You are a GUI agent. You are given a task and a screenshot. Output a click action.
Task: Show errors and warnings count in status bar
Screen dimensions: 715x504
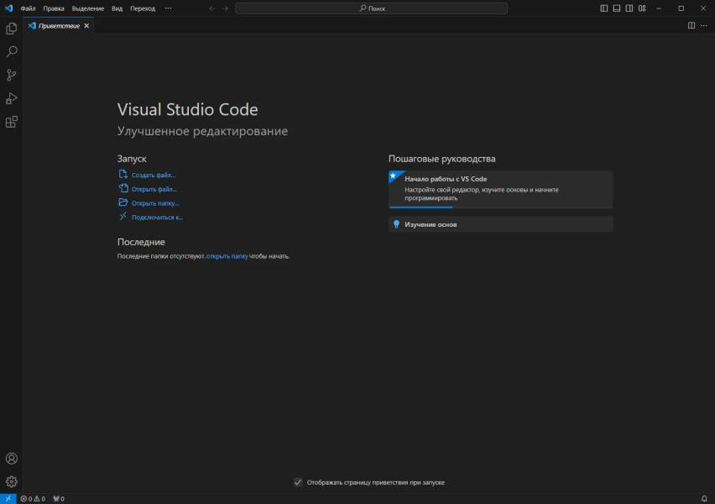(33, 499)
